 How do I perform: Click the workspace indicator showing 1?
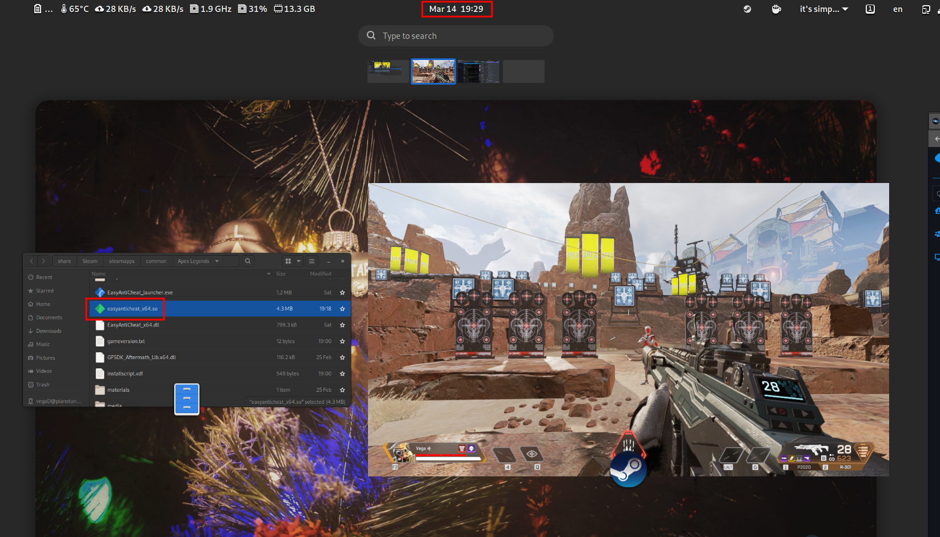(x=870, y=9)
